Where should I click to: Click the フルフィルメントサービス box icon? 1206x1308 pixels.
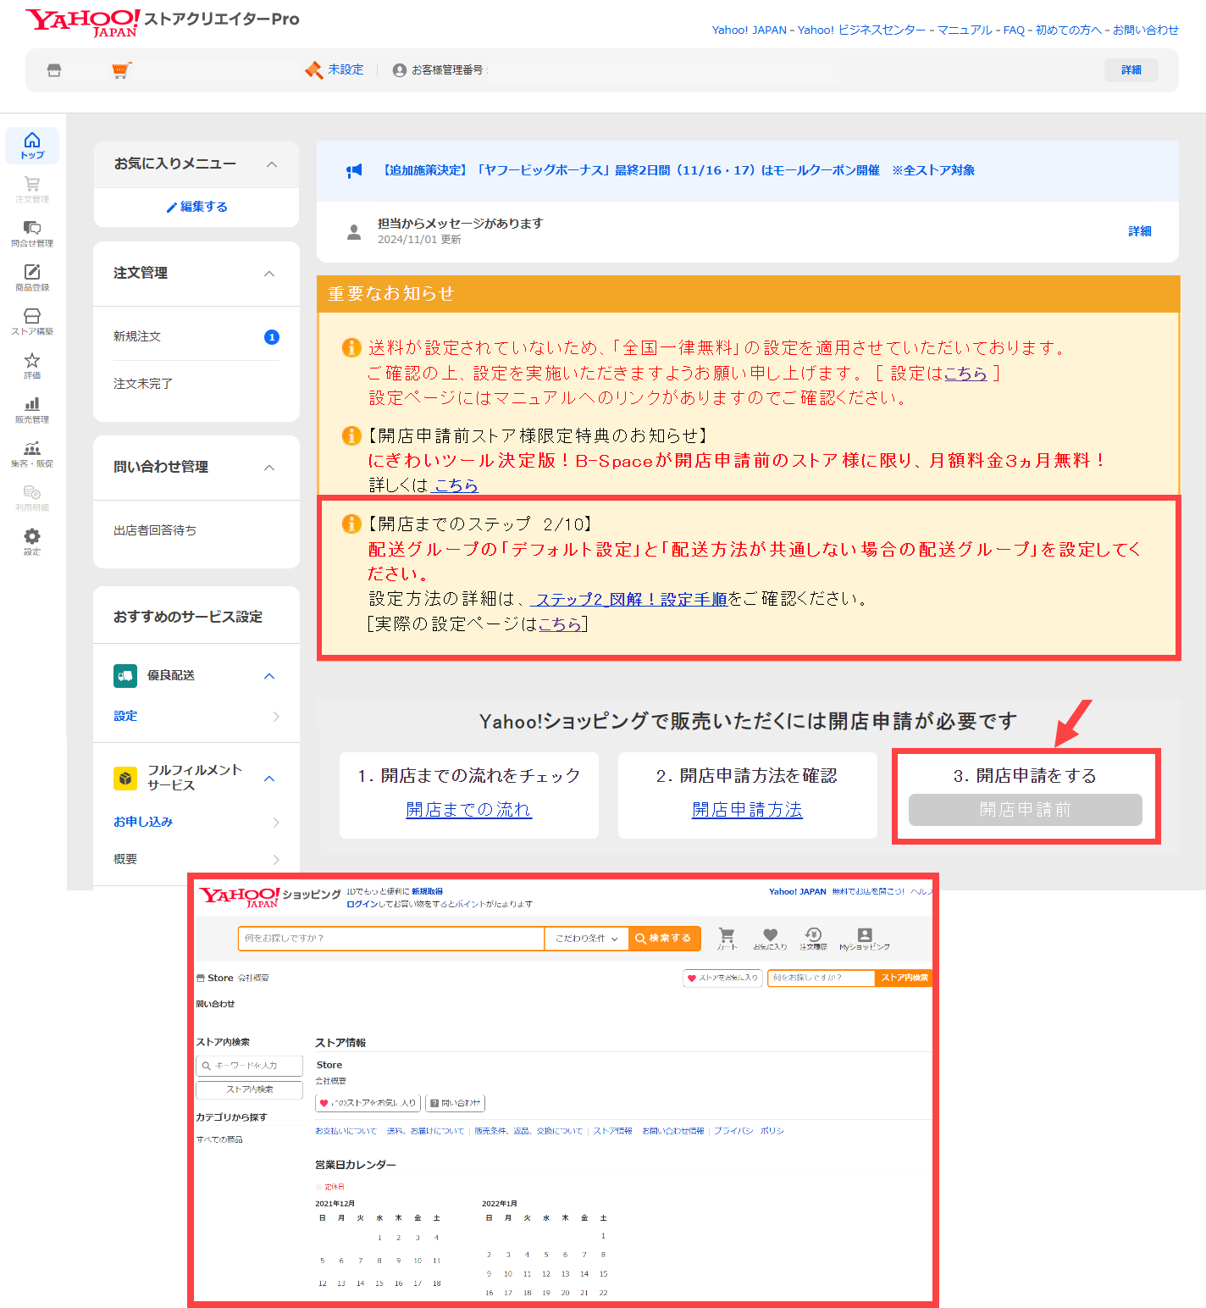(125, 778)
